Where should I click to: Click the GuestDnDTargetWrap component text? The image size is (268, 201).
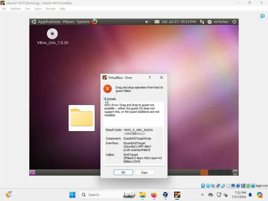(x=137, y=138)
